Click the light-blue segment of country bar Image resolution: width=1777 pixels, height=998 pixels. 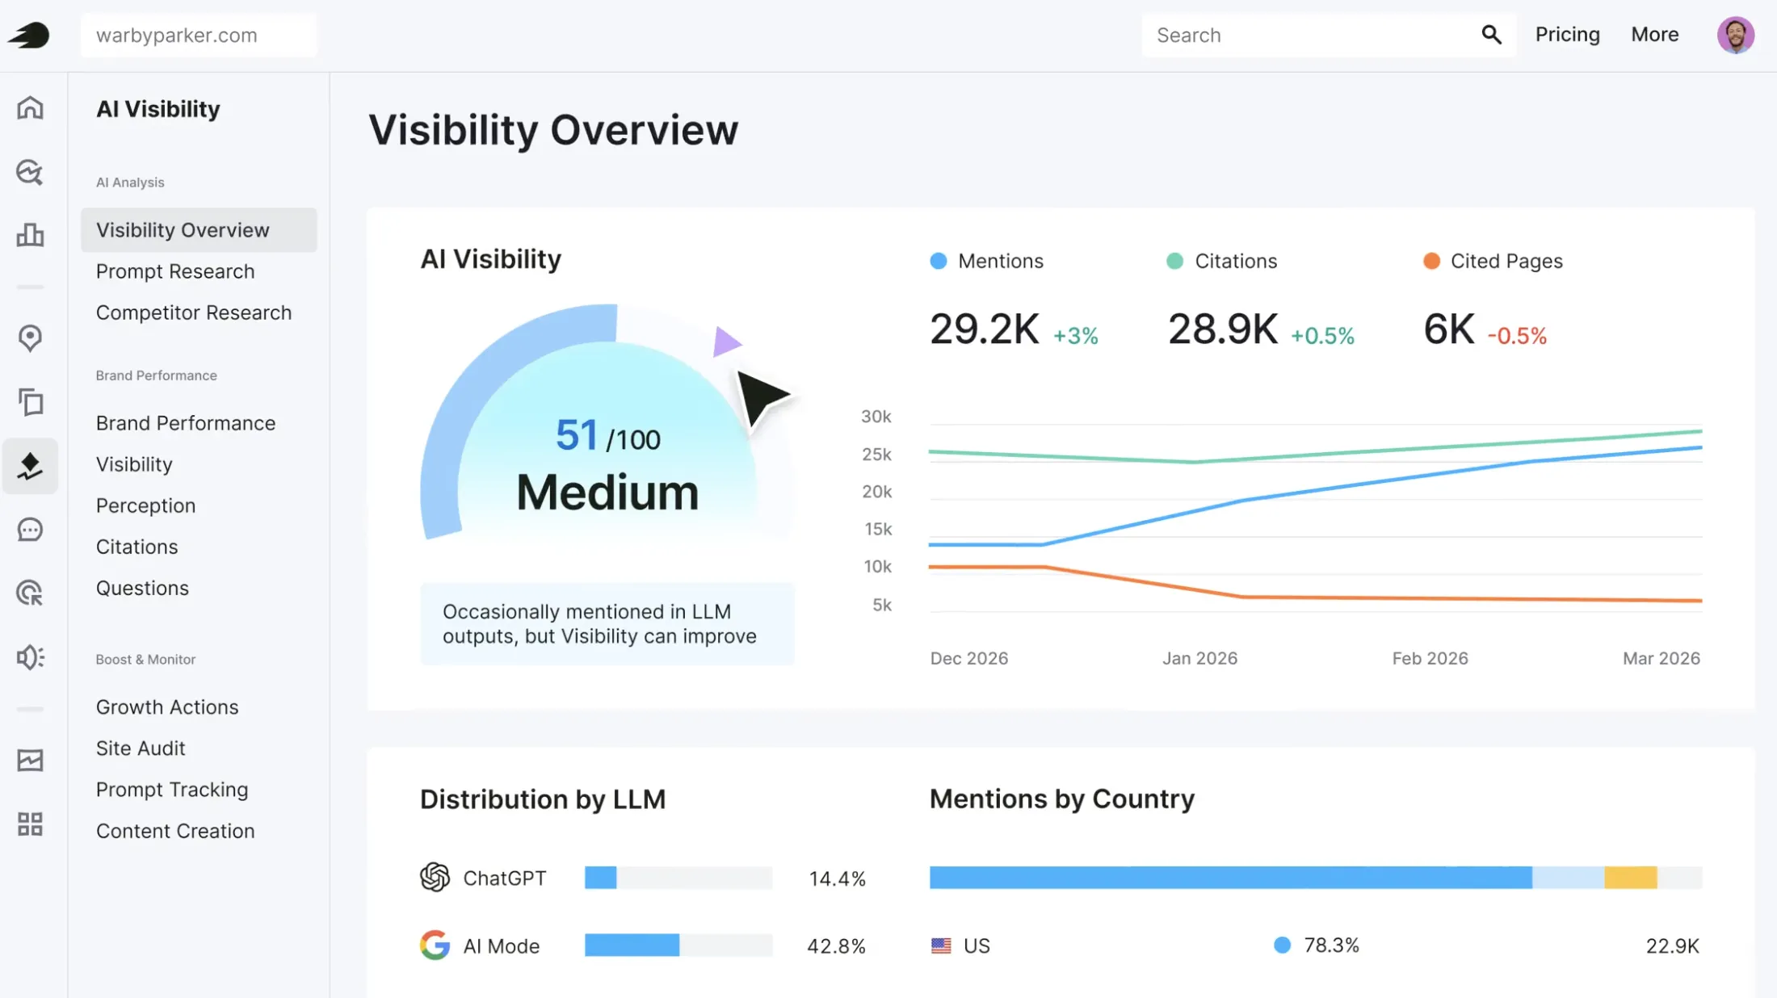pos(1569,878)
